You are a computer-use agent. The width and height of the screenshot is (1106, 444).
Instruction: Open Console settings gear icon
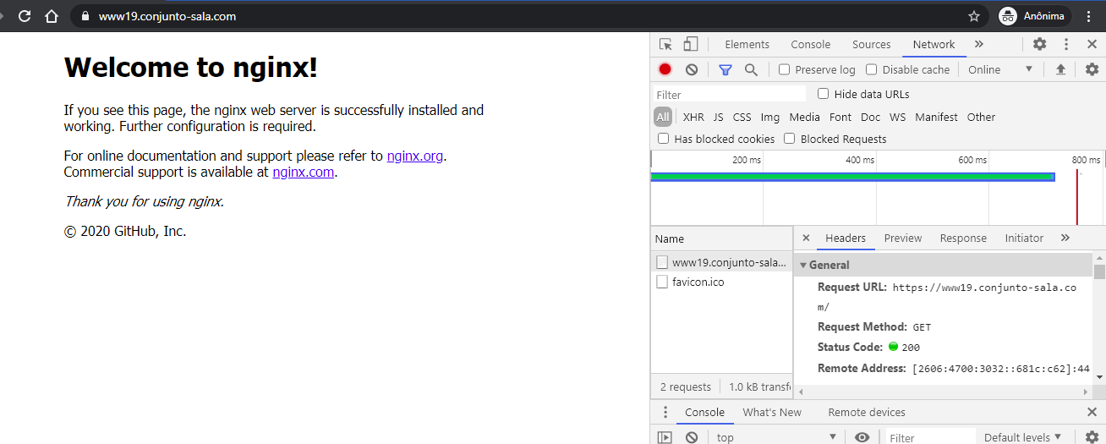pyautogui.click(x=1092, y=437)
